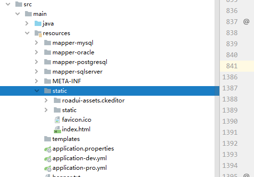Click the META-INF folder icon
This screenshot has height=177, width=254.
[48, 81]
